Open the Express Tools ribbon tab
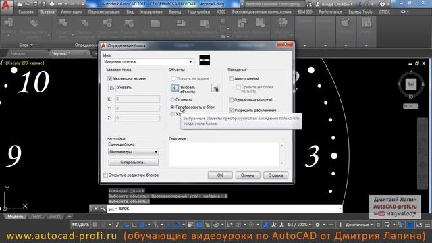This screenshot has width=432, height=243. pos(360,12)
